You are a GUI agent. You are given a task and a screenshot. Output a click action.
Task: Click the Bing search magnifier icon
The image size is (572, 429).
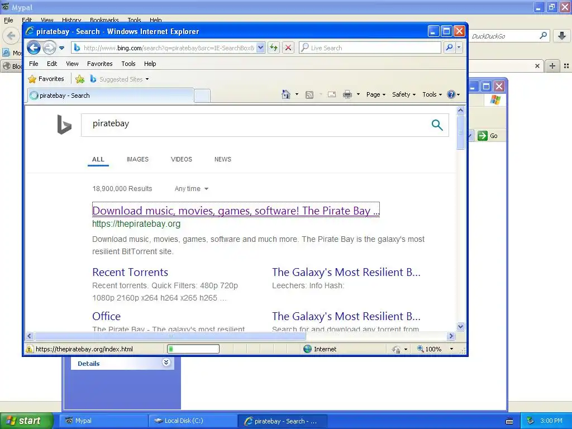(437, 125)
